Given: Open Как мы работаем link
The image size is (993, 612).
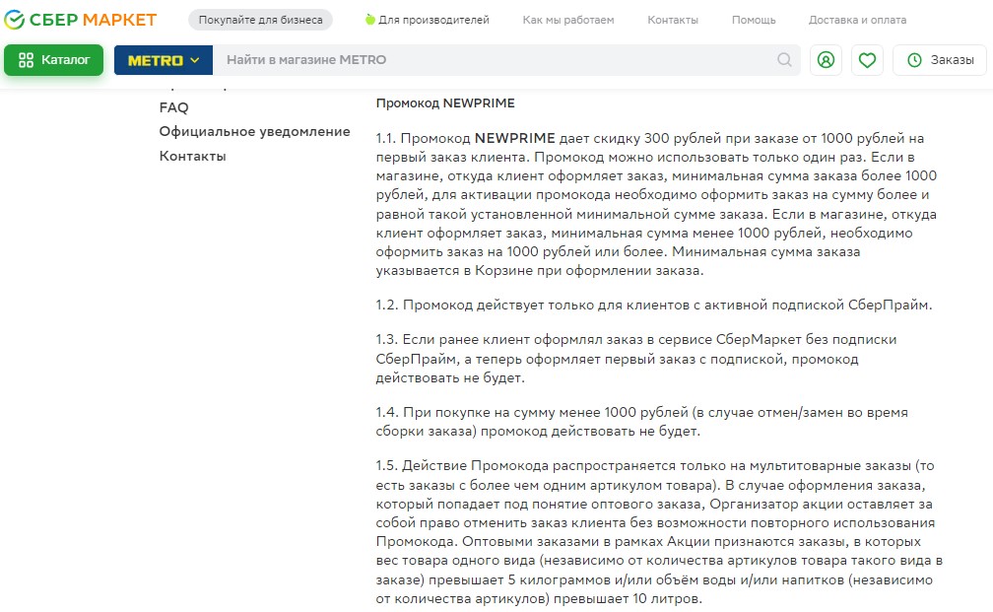Looking at the screenshot, I should pyautogui.click(x=568, y=20).
